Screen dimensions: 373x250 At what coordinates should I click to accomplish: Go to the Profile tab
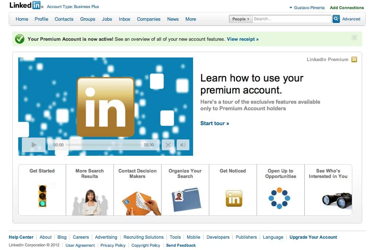tap(41, 19)
